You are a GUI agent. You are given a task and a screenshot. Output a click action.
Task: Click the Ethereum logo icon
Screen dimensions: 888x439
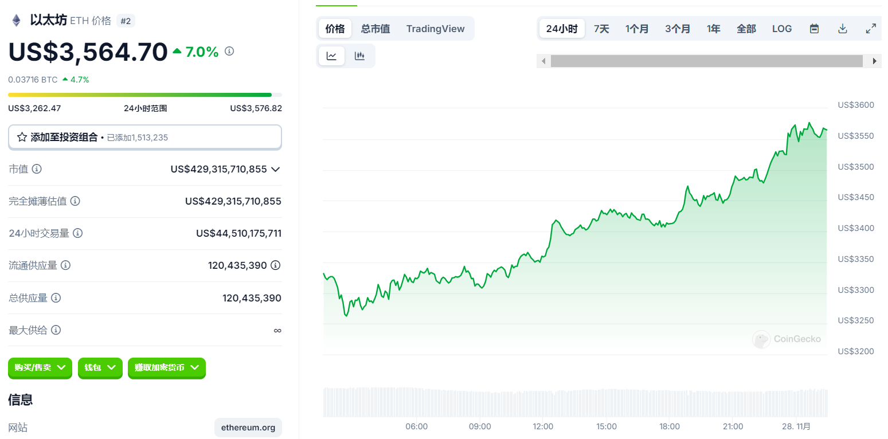pos(16,21)
